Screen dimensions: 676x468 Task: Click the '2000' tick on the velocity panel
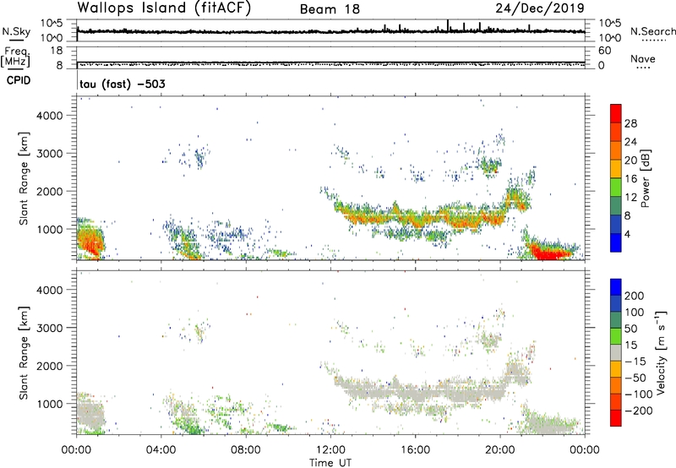(50, 366)
